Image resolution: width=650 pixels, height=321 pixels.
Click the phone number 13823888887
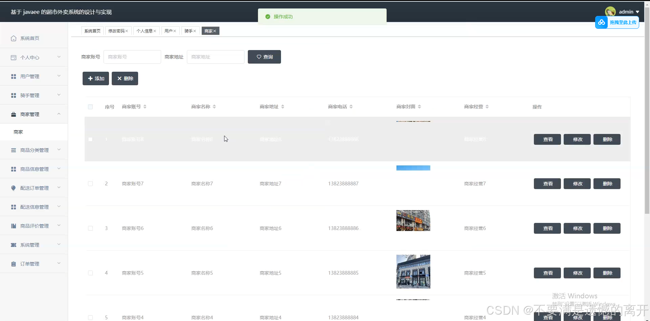coord(343,184)
